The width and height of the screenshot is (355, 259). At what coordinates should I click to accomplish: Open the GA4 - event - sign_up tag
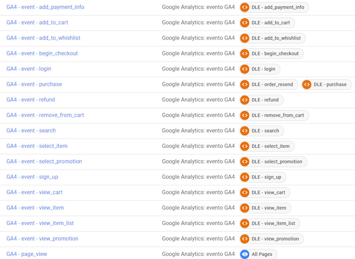coord(32,177)
